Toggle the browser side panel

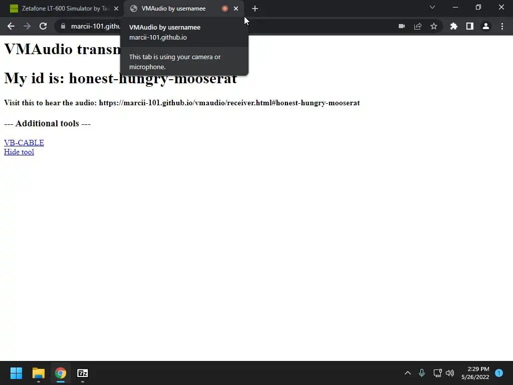click(x=470, y=26)
